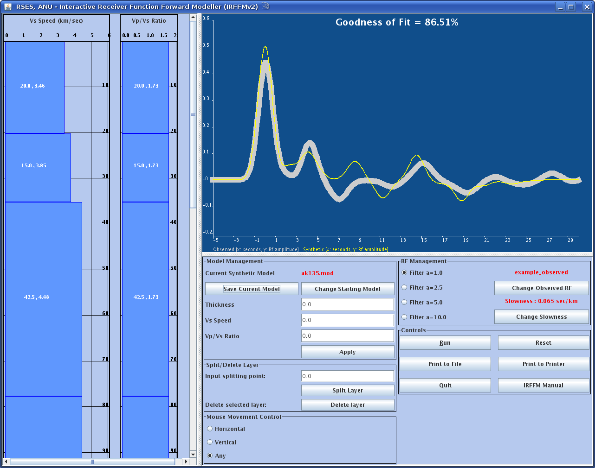Close the IRFFMv2 window
595x468 pixels.
587,6
